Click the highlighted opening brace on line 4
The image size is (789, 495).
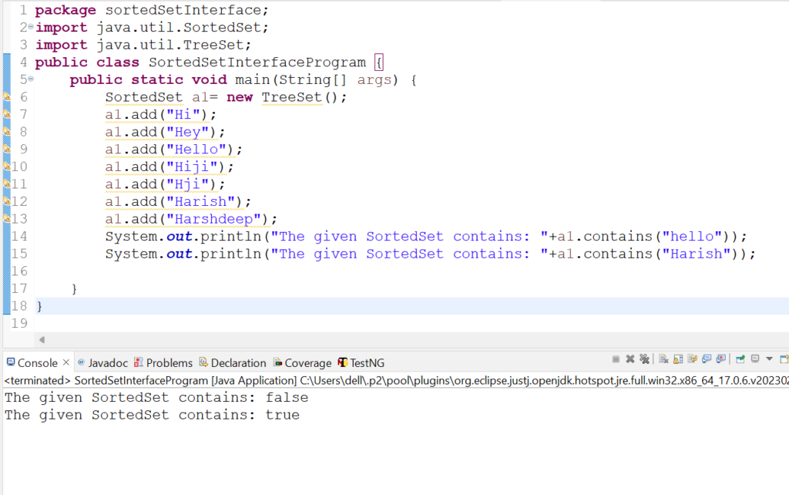click(x=379, y=62)
